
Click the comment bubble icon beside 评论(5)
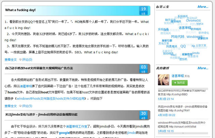20,106
